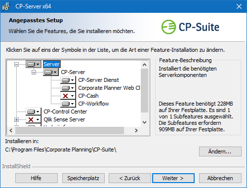Click the feature tree scroll-up arrow

tap(145, 65)
